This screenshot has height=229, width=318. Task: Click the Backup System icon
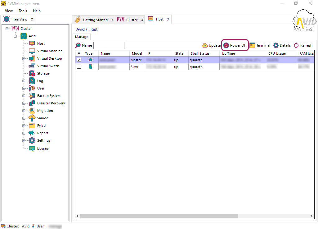[x=32, y=96]
